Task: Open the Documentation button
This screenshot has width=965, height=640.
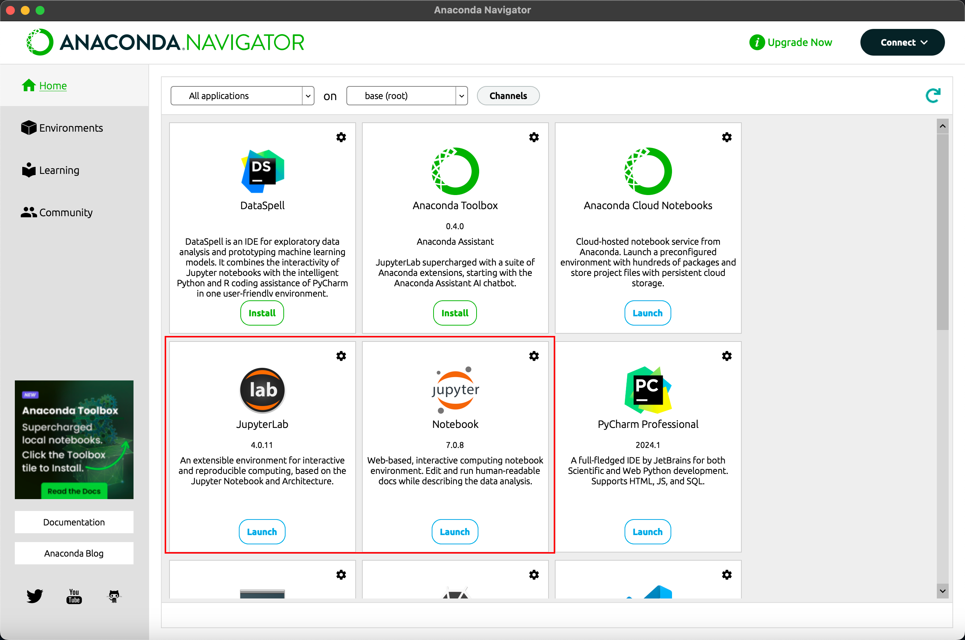Action: coord(74,522)
